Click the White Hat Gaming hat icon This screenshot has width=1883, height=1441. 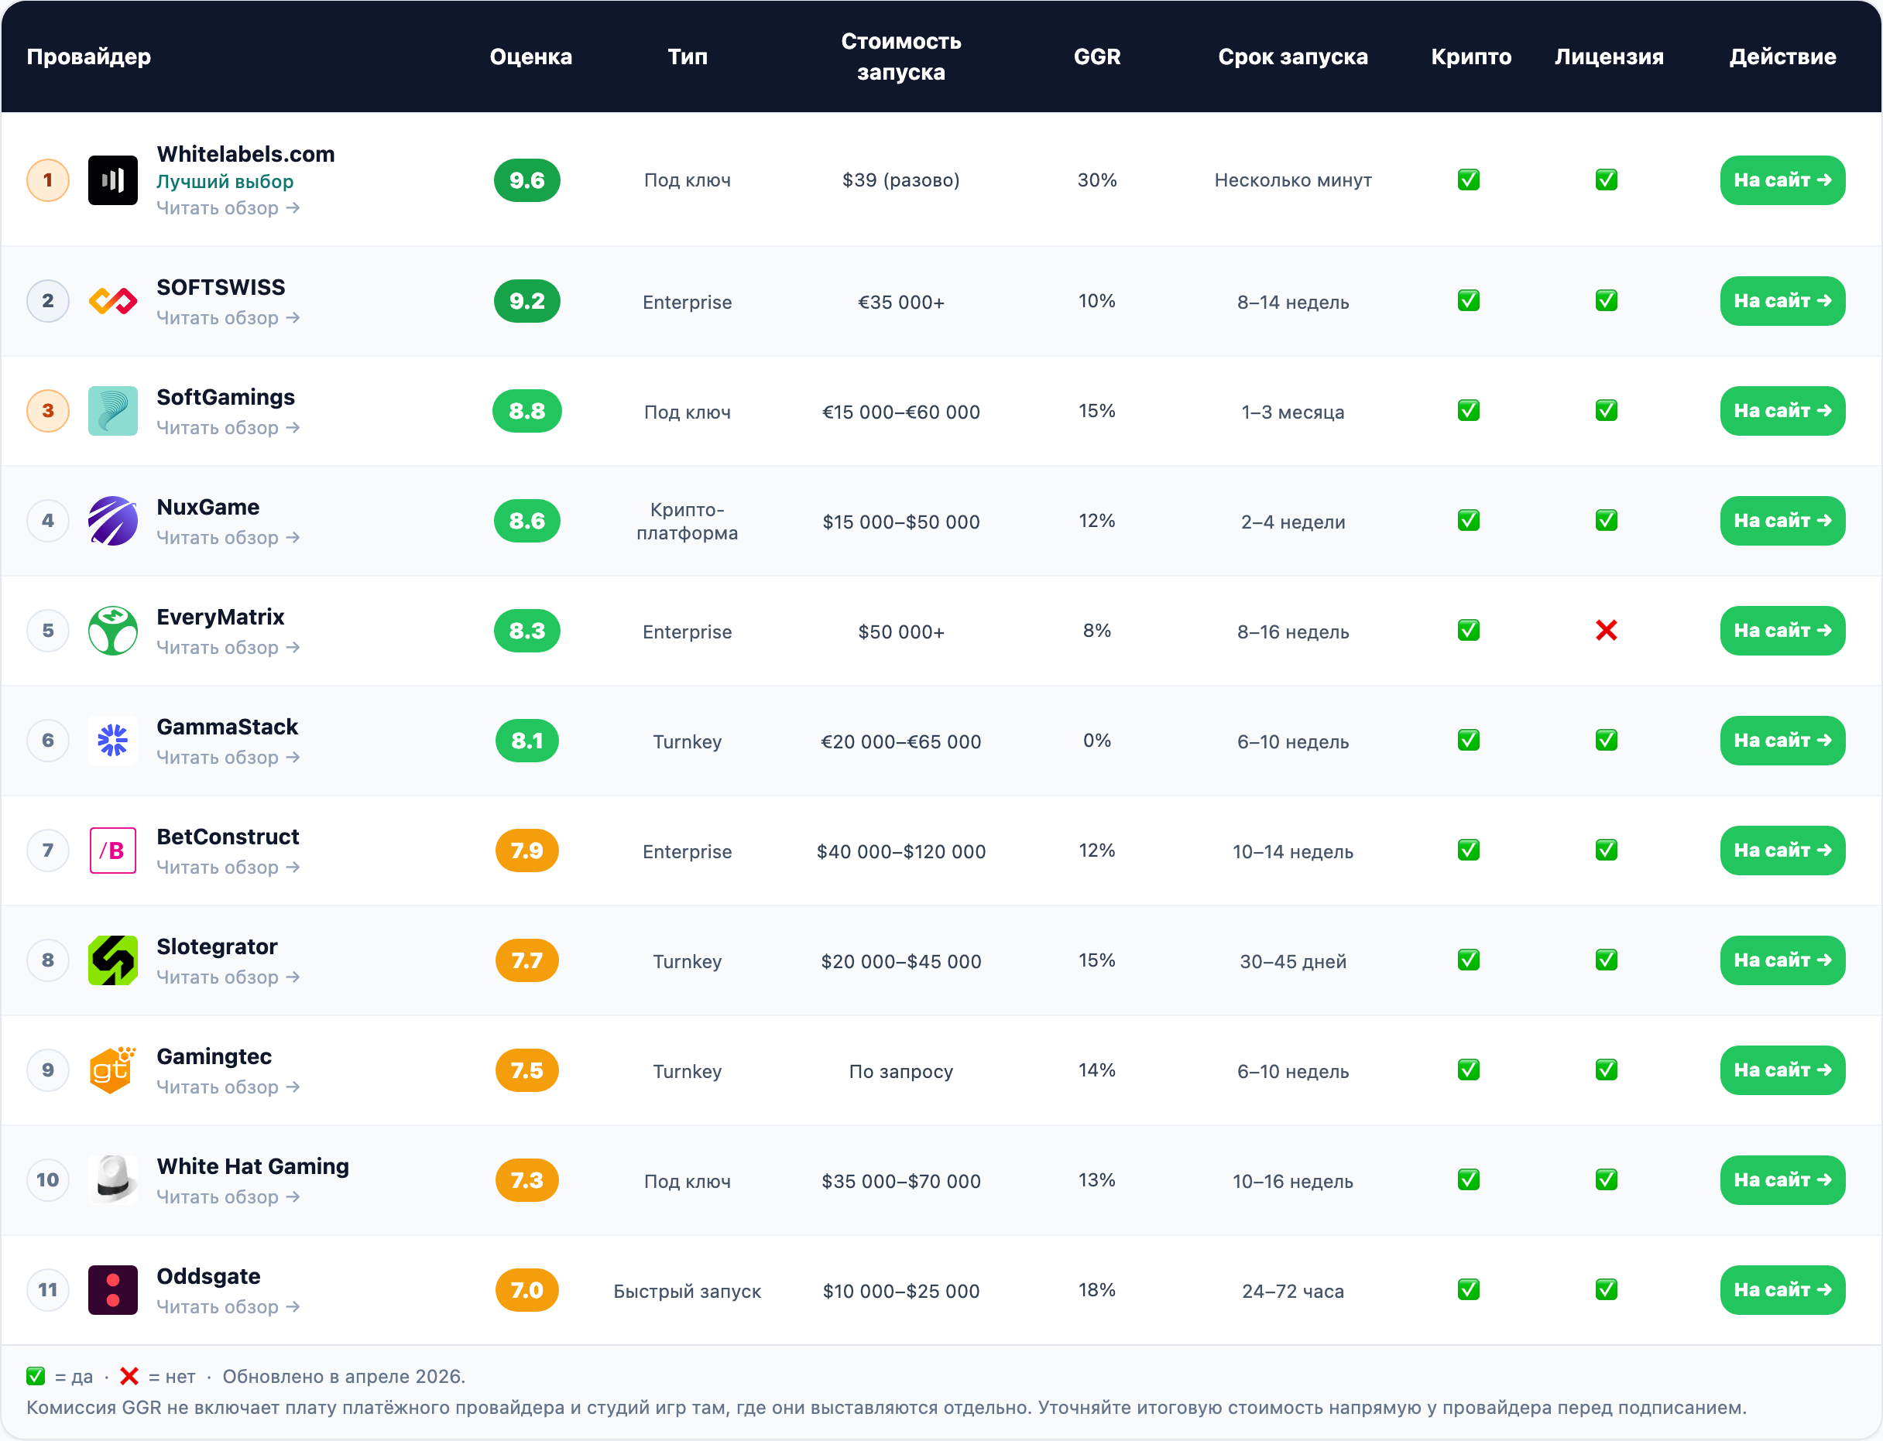coord(112,1179)
